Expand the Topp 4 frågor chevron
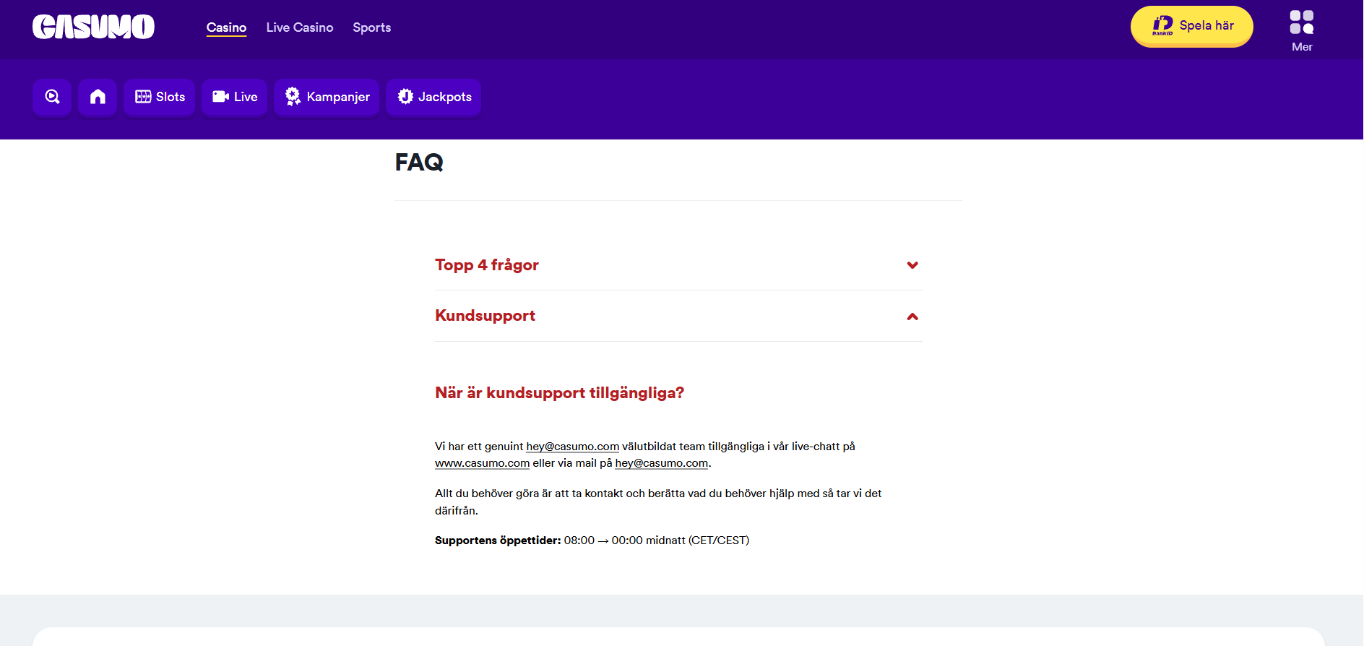1364x646 pixels. tap(912, 265)
